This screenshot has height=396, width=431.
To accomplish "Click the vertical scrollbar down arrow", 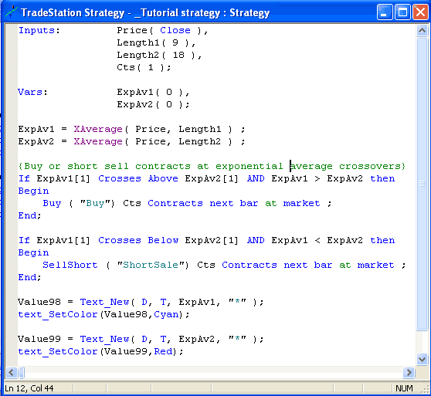I will (x=423, y=359).
